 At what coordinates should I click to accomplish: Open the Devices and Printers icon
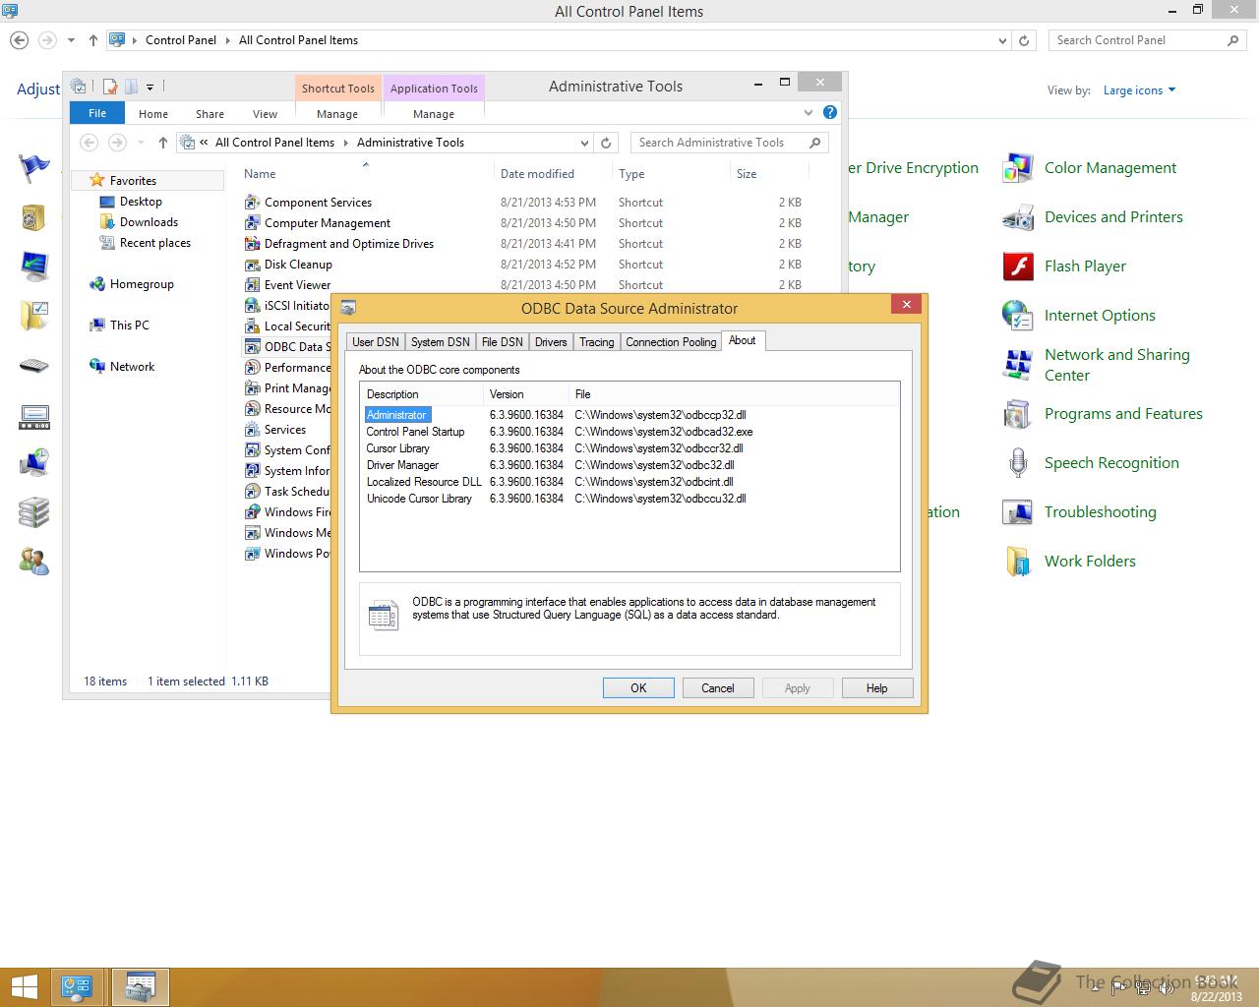coord(1018,217)
